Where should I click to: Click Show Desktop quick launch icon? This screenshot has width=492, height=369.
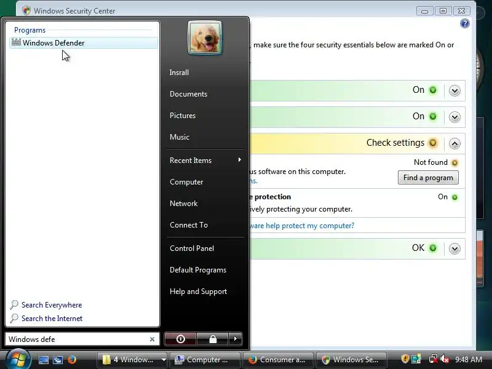tap(43, 360)
